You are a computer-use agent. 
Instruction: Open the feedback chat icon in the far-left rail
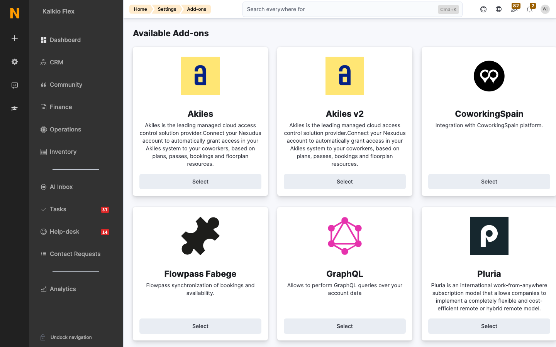coord(15,86)
